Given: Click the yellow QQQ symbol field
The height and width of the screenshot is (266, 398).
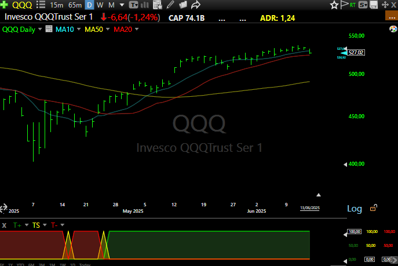Looking at the screenshot, I should click(22, 5).
